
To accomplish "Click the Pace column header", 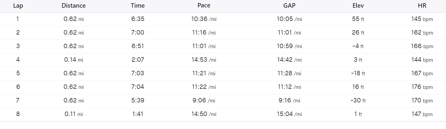I will coord(204,6).
